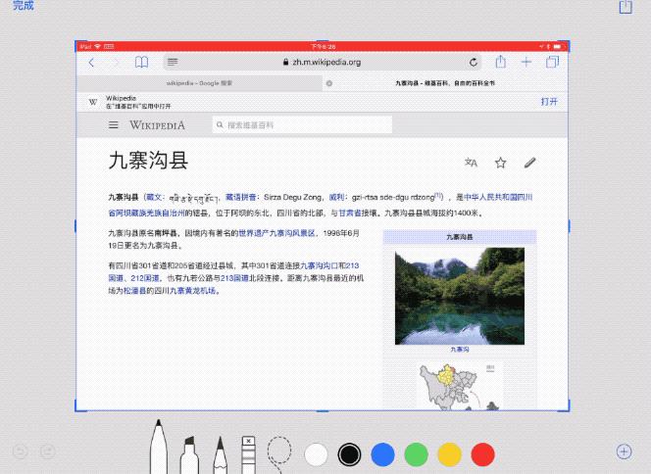Click the 九寨沟 caption under photo
651x474 pixels.
coord(460,350)
